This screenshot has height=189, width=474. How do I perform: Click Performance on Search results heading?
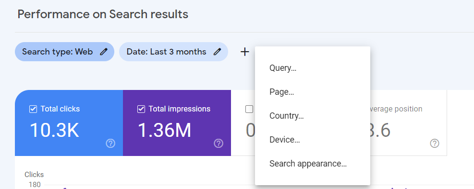[103, 14]
